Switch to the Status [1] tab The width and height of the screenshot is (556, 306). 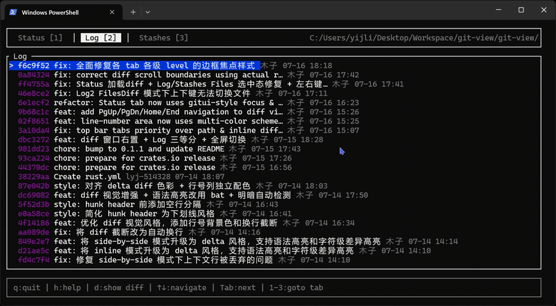(x=40, y=38)
